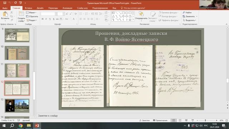Toggle italic К formatting
229x129 pixels.
click(x=46, y=19)
